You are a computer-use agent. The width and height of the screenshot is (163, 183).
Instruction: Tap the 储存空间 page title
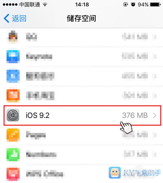[x=81, y=18]
